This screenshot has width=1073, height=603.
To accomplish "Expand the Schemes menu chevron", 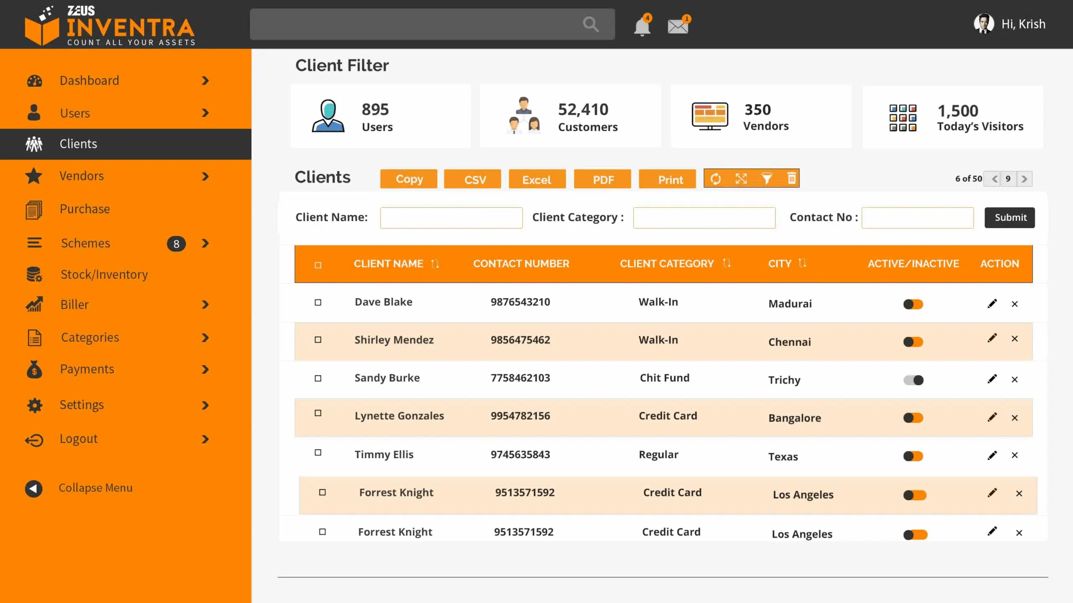I will [x=205, y=243].
